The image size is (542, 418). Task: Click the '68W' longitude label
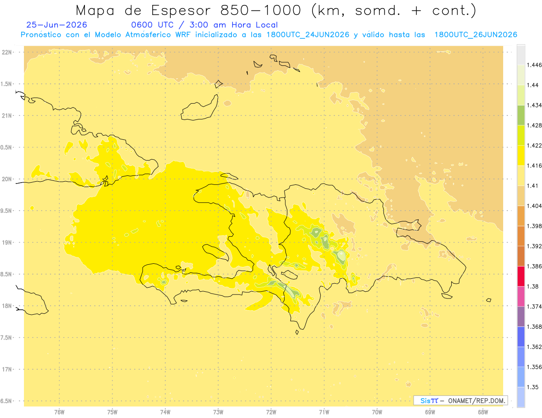click(483, 412)
